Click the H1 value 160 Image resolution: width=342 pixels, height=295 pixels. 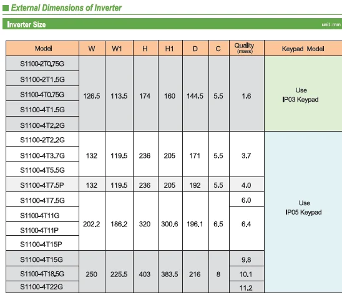click(170, 96)
